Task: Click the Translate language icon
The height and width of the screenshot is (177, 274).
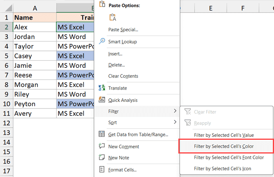Action: coord(102,88)
